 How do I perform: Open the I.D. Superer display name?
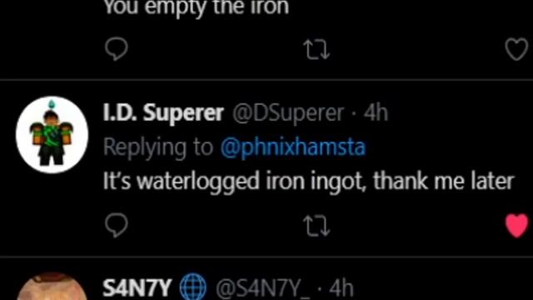click(x=163, y=112)
